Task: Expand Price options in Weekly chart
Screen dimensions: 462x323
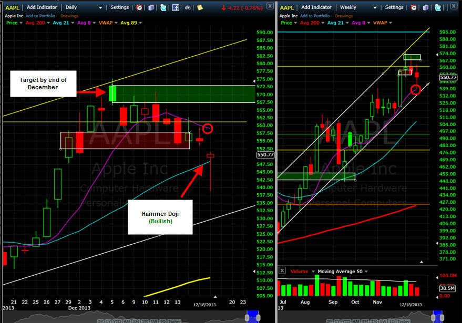Action: click(295, 23)
